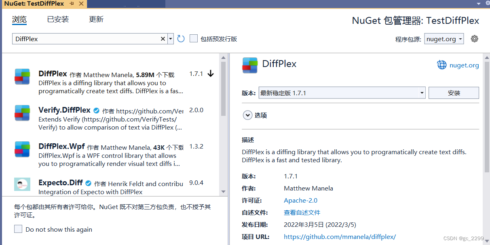The height and width of the screenshot is (245, 490).
Task: Toggle the include prerelease checkbox
Action: tap(194, 39)
